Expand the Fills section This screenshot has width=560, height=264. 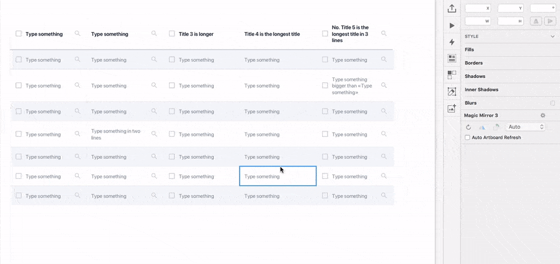(x=469, y=50)
